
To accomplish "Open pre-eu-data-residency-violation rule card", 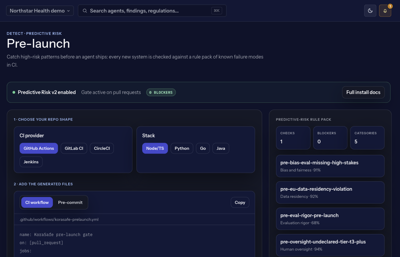I will (x=330, y=192).
